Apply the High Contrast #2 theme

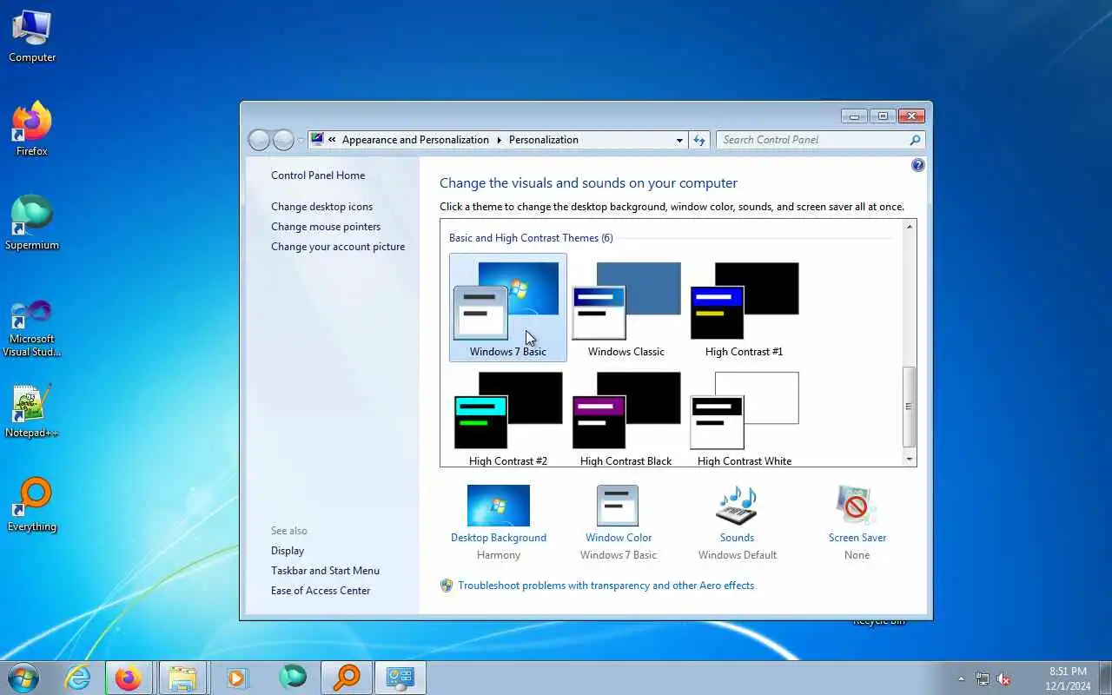[508, 417]
